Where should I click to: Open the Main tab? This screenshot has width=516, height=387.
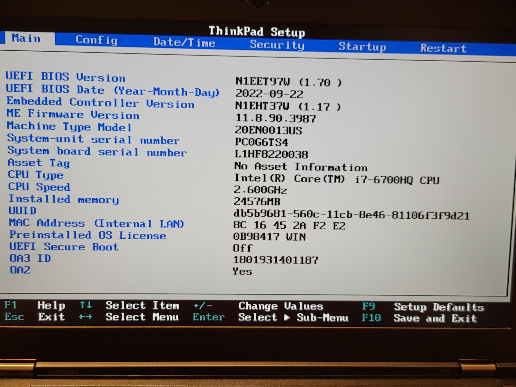click(26, 38)
